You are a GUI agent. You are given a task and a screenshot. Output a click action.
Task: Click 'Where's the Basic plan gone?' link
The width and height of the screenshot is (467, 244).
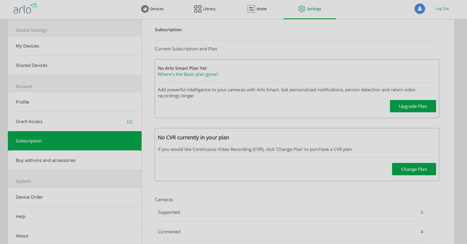(x=188, y=74)
